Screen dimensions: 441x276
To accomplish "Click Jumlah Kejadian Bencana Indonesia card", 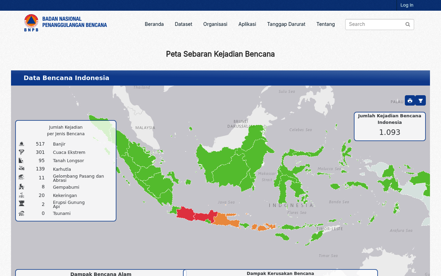I will pos(390,126).
